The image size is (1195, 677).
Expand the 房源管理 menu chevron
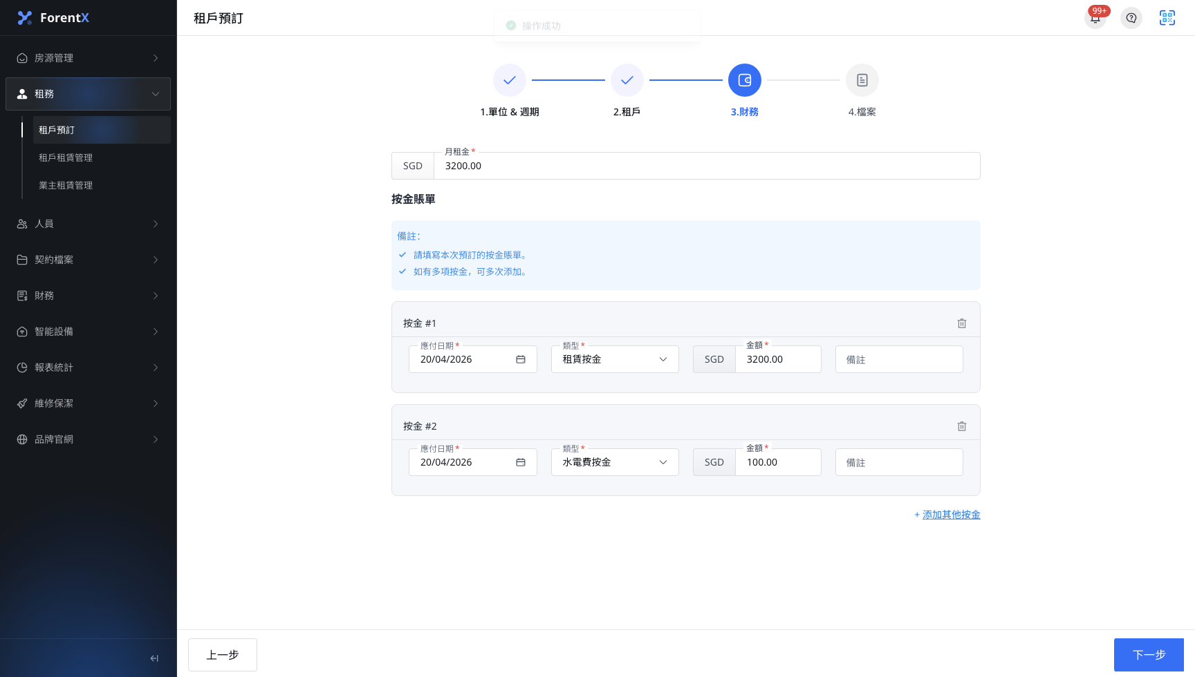pos(156,58)
